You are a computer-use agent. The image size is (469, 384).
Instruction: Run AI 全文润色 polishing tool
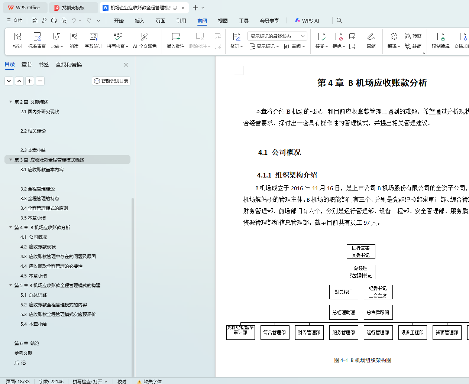coord(145,40)
